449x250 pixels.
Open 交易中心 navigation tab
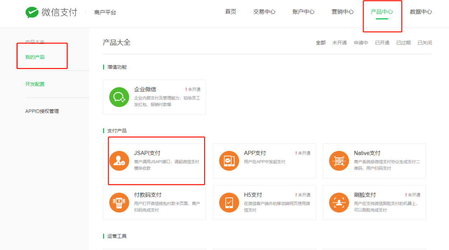[x=264, y=12]
